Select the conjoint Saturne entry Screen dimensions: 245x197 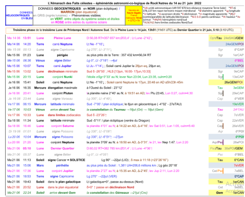pos(62,126)
